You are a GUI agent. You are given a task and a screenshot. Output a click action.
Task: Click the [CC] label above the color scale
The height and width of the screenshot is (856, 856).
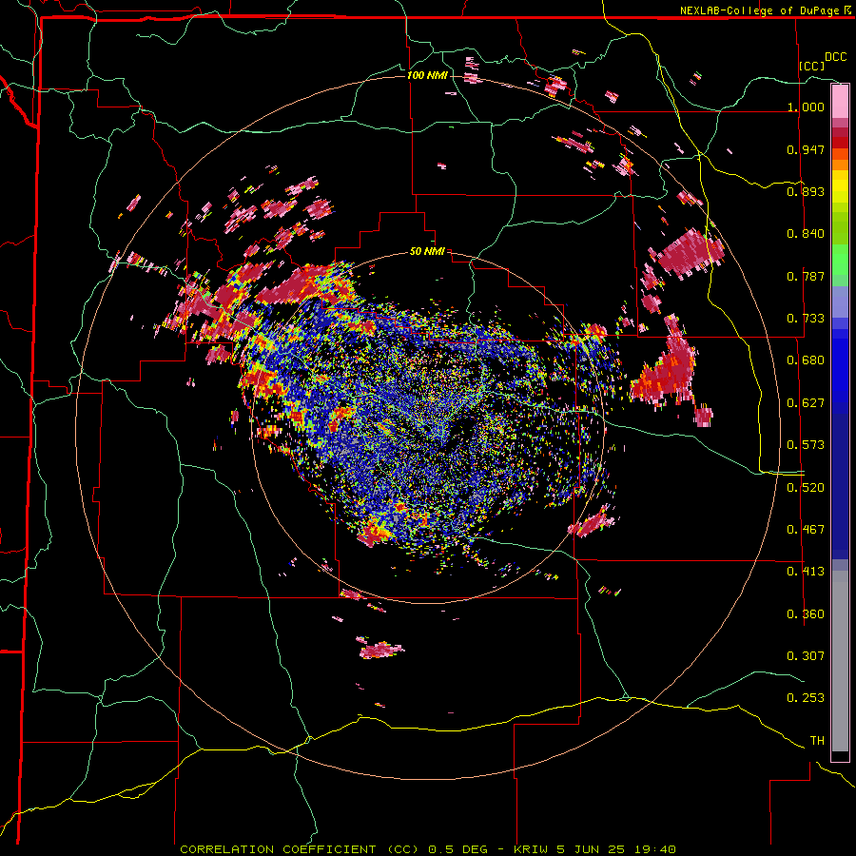[812, 66]
